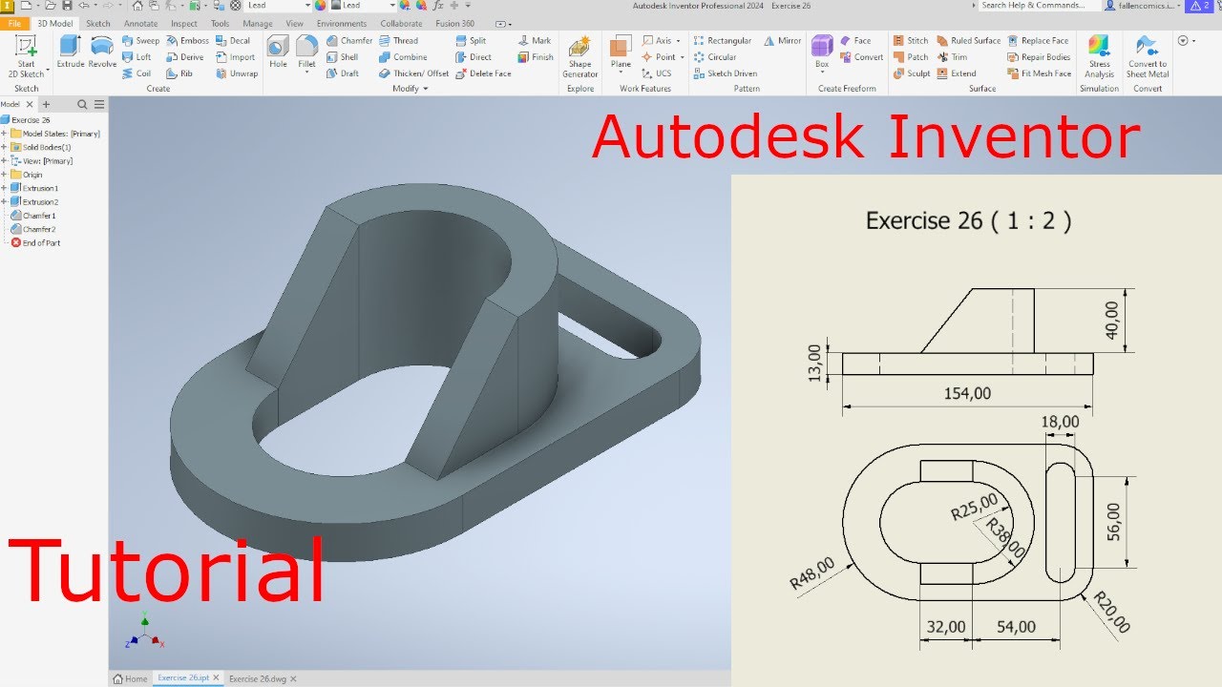This screenshot has height=687, width=1222.
Task: Switch to the Inspect ribbon tab
Action: click(x=184, y=23)
